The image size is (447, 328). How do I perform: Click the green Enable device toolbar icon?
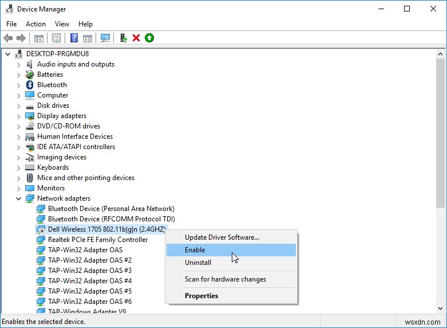click(x=149, y=38)
